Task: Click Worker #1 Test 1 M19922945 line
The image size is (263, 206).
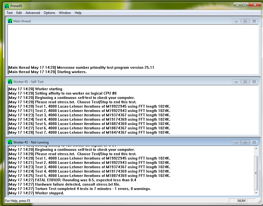Action: [x=89, y=106]
